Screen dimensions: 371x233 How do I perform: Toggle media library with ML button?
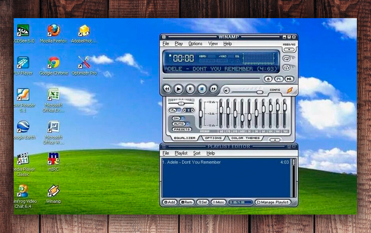pos(289,79)
